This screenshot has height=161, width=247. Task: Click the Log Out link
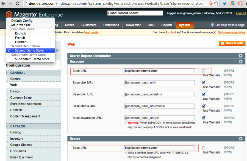click(x=241, y=13)
